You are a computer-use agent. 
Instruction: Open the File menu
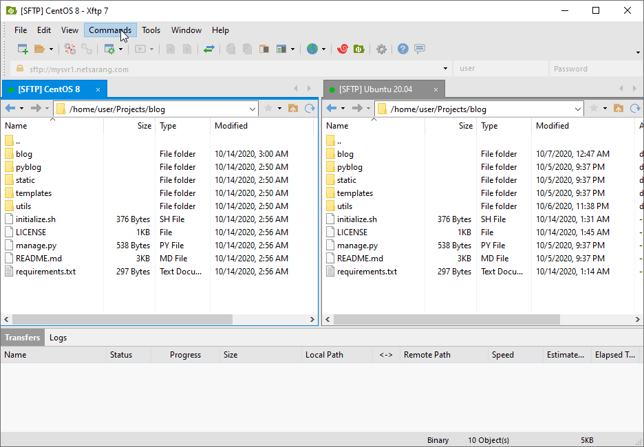pos(21,30)
